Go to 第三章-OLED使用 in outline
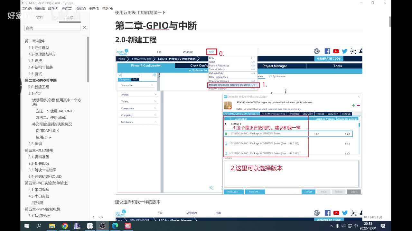The width and height of the screenshot is (412, 231). tap(39, 150)
